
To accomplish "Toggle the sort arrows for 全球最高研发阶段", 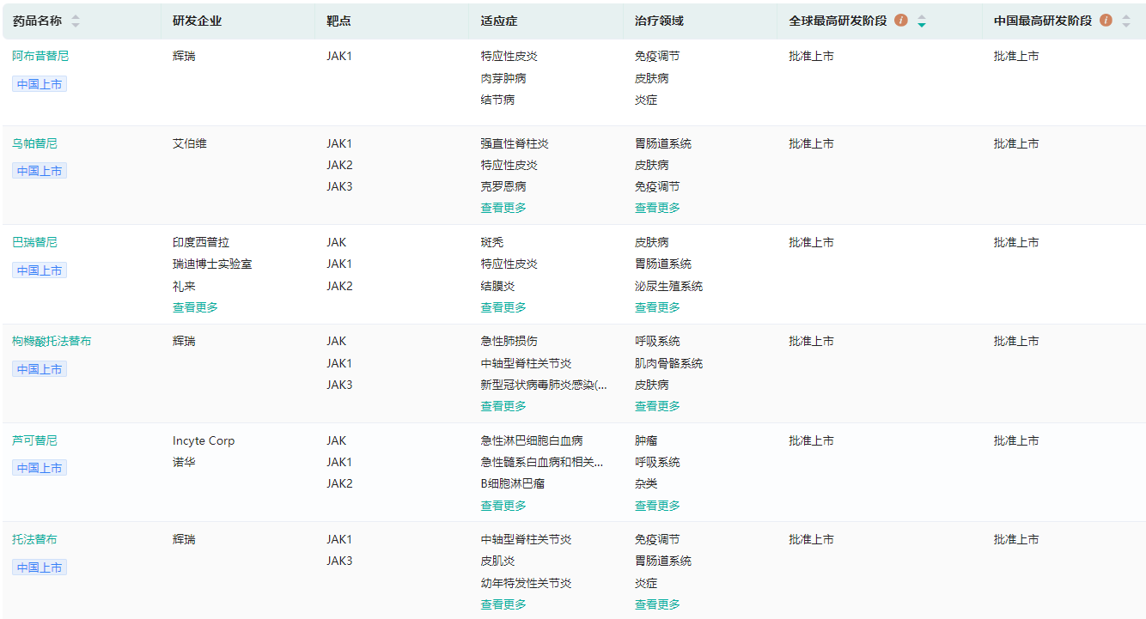I will 922,21.
